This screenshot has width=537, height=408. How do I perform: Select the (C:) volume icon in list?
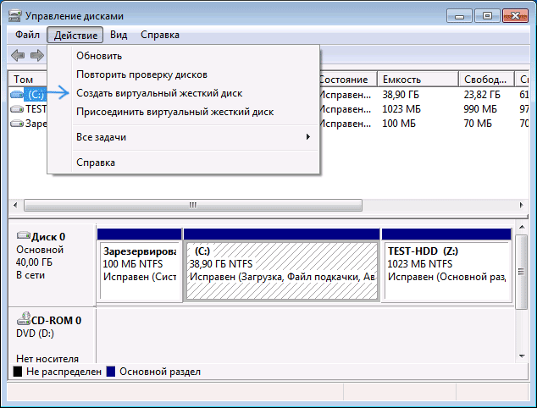[x=18, y=94]
